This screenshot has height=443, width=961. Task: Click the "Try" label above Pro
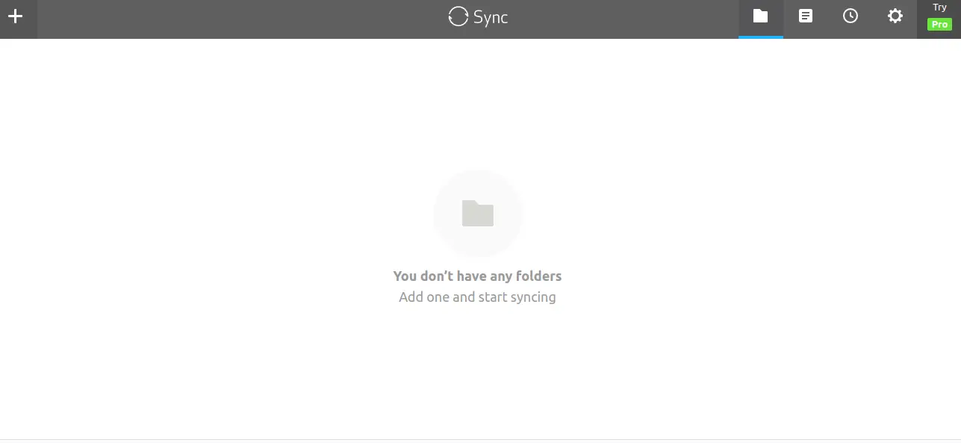pos(939,7)
